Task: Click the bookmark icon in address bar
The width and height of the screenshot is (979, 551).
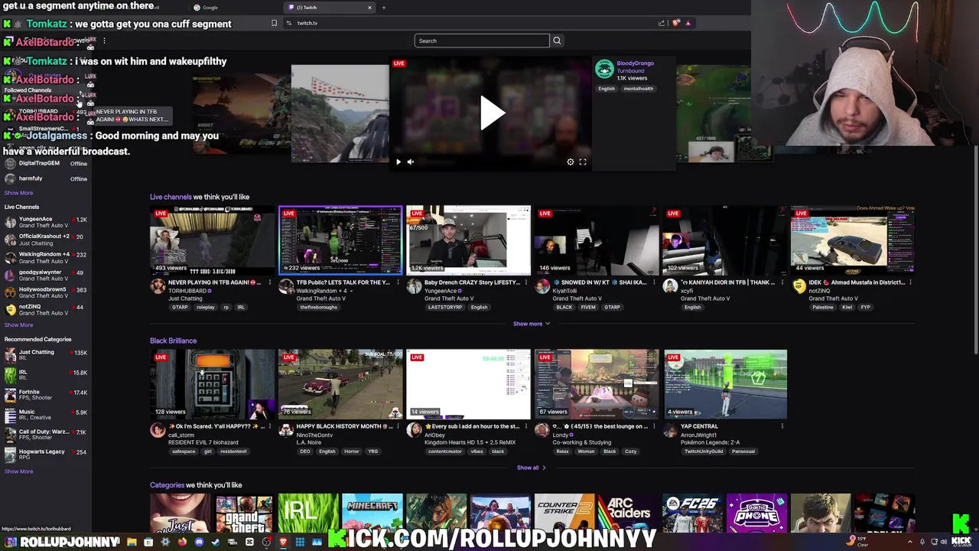Action: pos(274,23)
